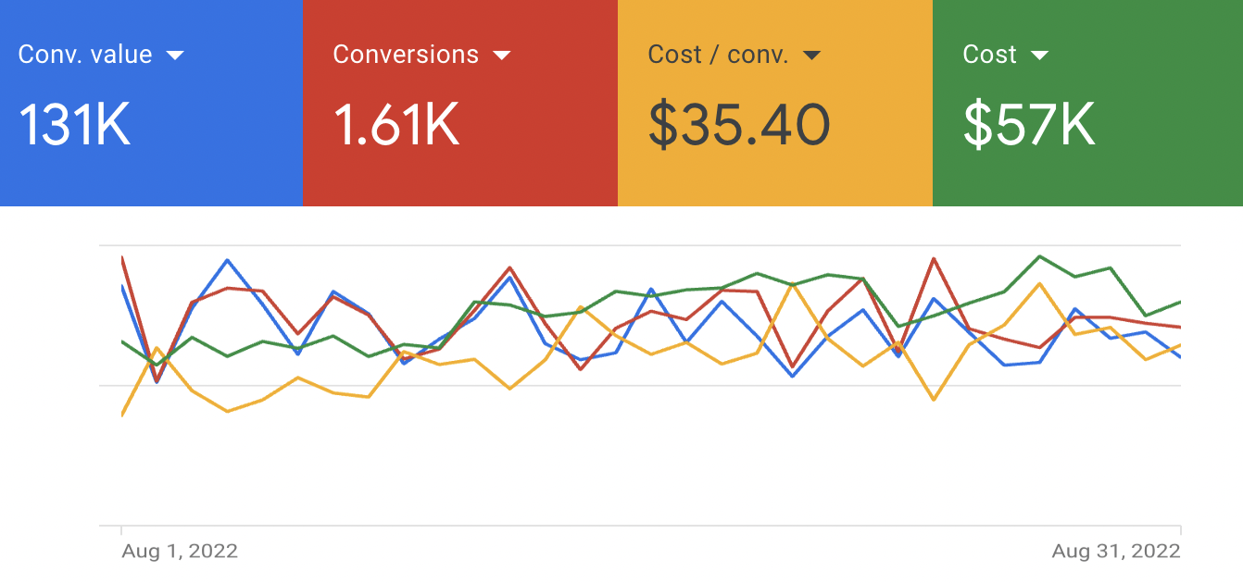
Task: Click the $35.40 cost per conversion figure
Action: tap(739, 125)
